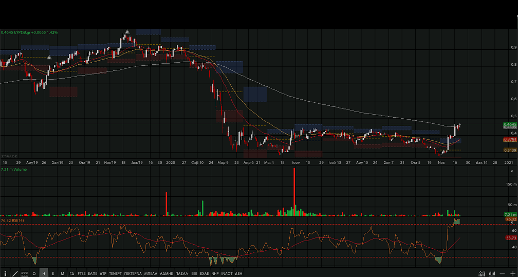
Task: Click the bar chart type icon
Action: [x=491, y=273]
